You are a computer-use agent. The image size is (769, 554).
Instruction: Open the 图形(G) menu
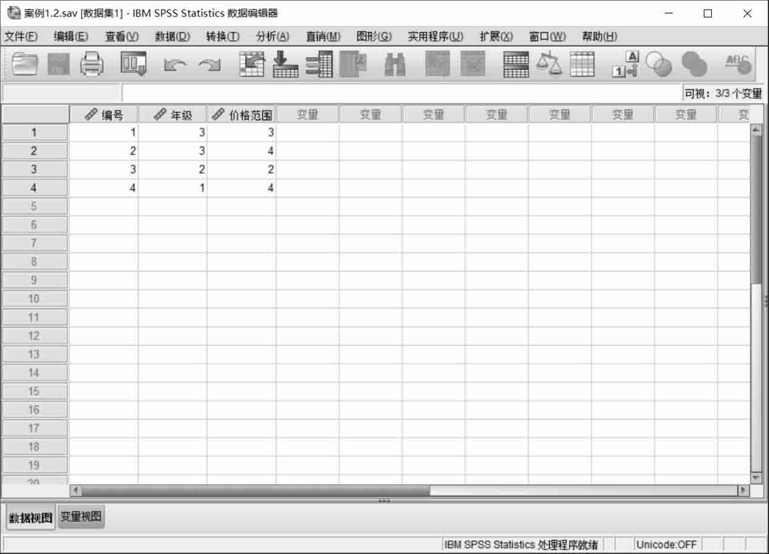(x=374, y=36)
